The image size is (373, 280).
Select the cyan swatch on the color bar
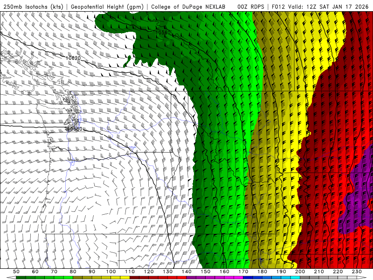295,278
